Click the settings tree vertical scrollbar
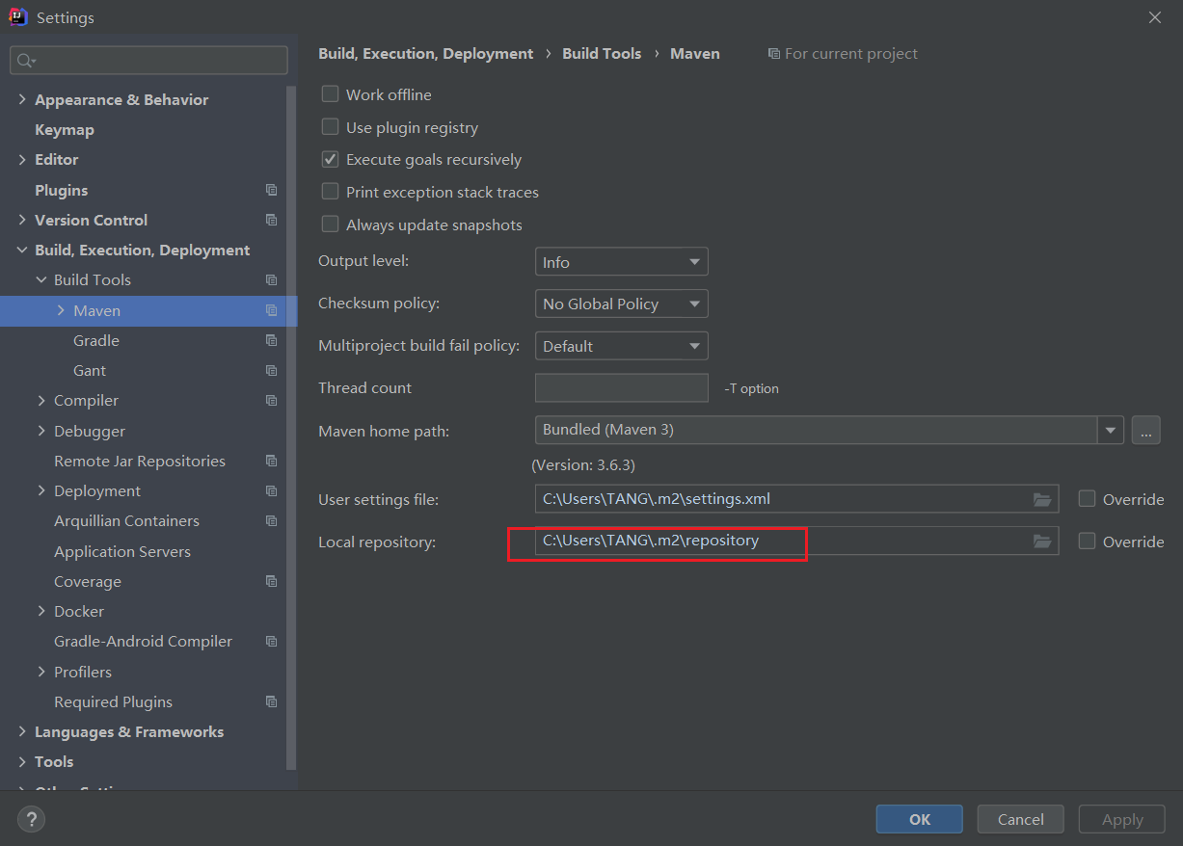 coord(292,429)
